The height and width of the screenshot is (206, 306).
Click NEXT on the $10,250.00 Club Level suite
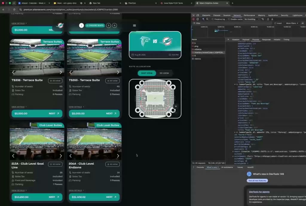(x=54, y=197)
